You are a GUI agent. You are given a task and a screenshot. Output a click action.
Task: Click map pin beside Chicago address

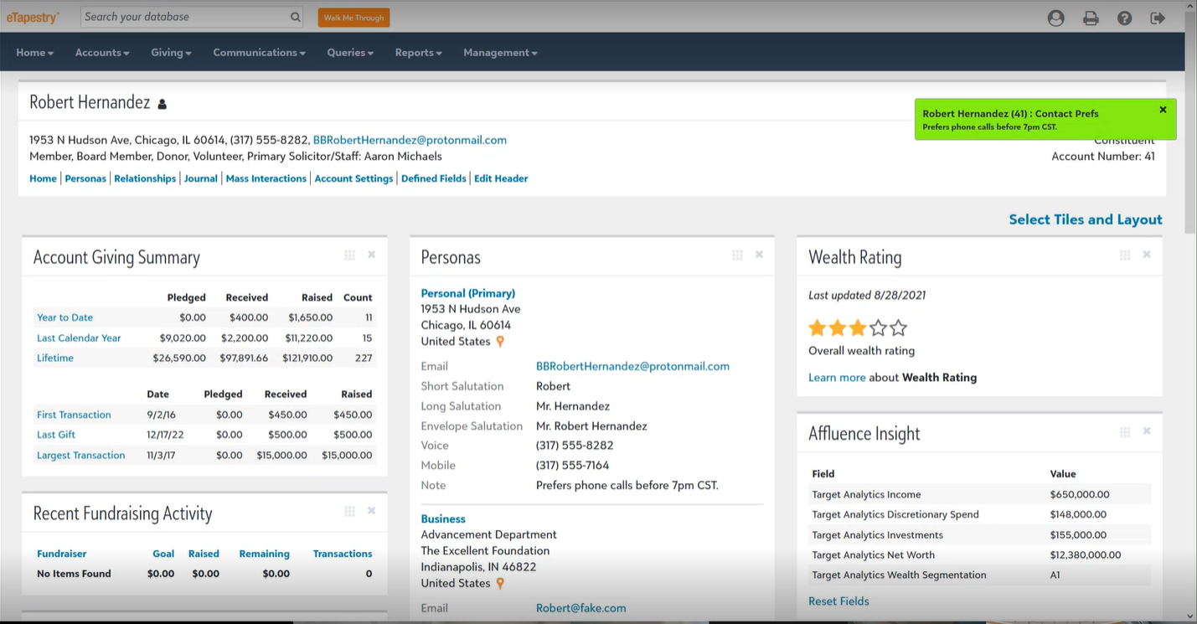pyautogui.click(x=500, y=342)
